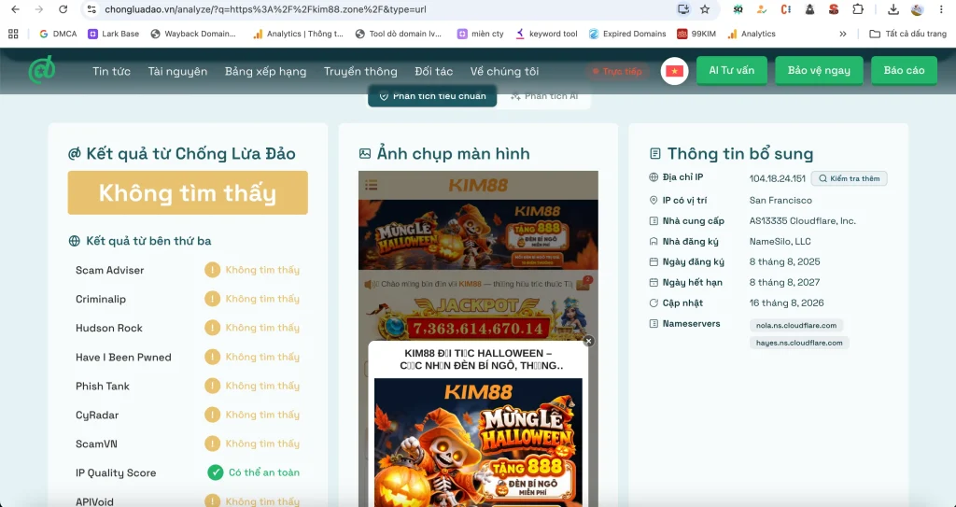Viewport: 956px width, 507px height.
Task: Click warning icon beside Hudson Rock
Action: (x=212, y=328)
